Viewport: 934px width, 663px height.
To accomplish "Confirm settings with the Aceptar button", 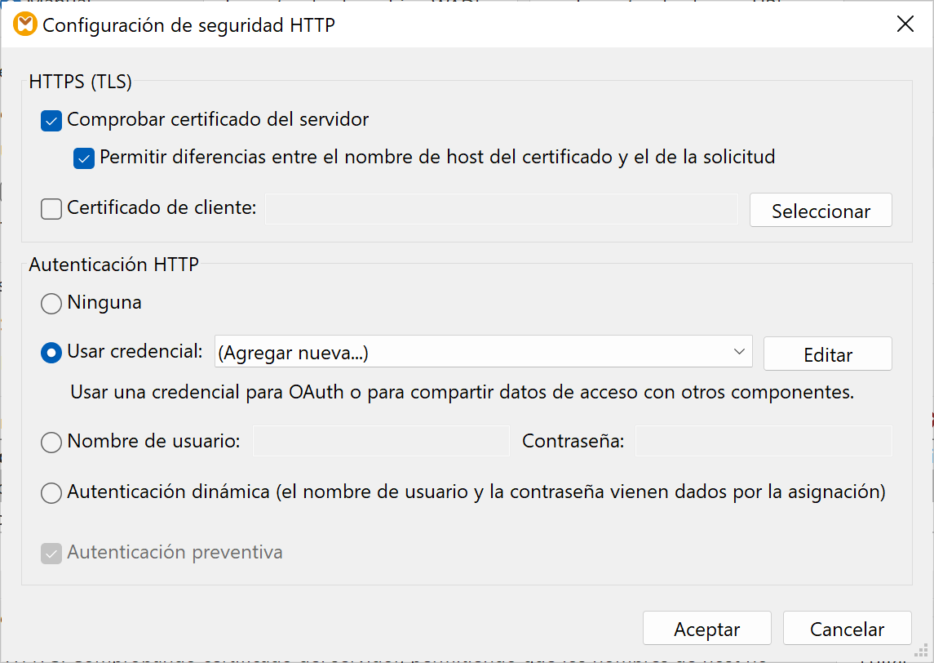I will click(x=706, y=629).
